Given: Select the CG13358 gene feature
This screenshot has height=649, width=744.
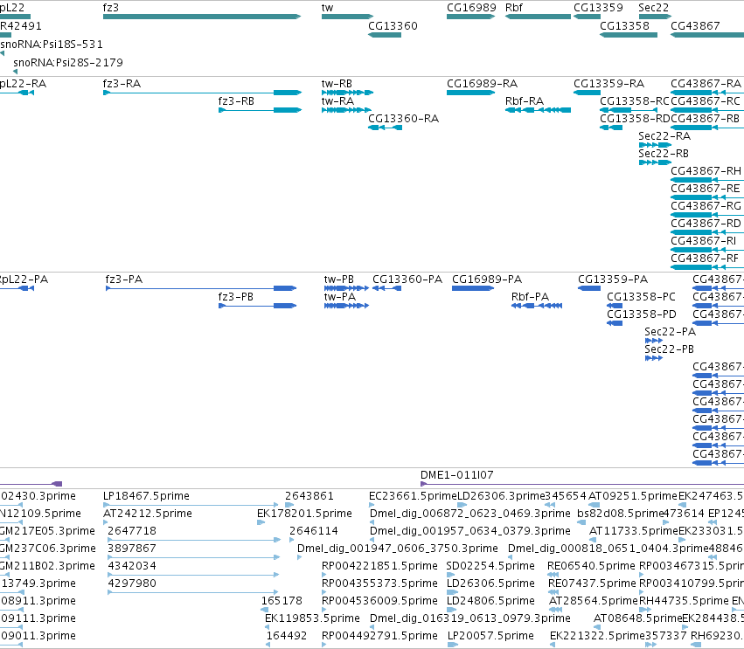Looking at the screenshot, I should coord(629,35).
